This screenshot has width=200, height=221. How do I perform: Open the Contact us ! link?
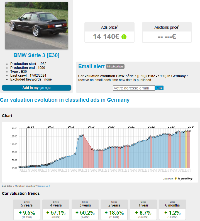coord(43,186)
